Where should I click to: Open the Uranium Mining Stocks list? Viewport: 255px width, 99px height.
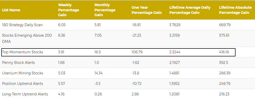coord(23,73)
